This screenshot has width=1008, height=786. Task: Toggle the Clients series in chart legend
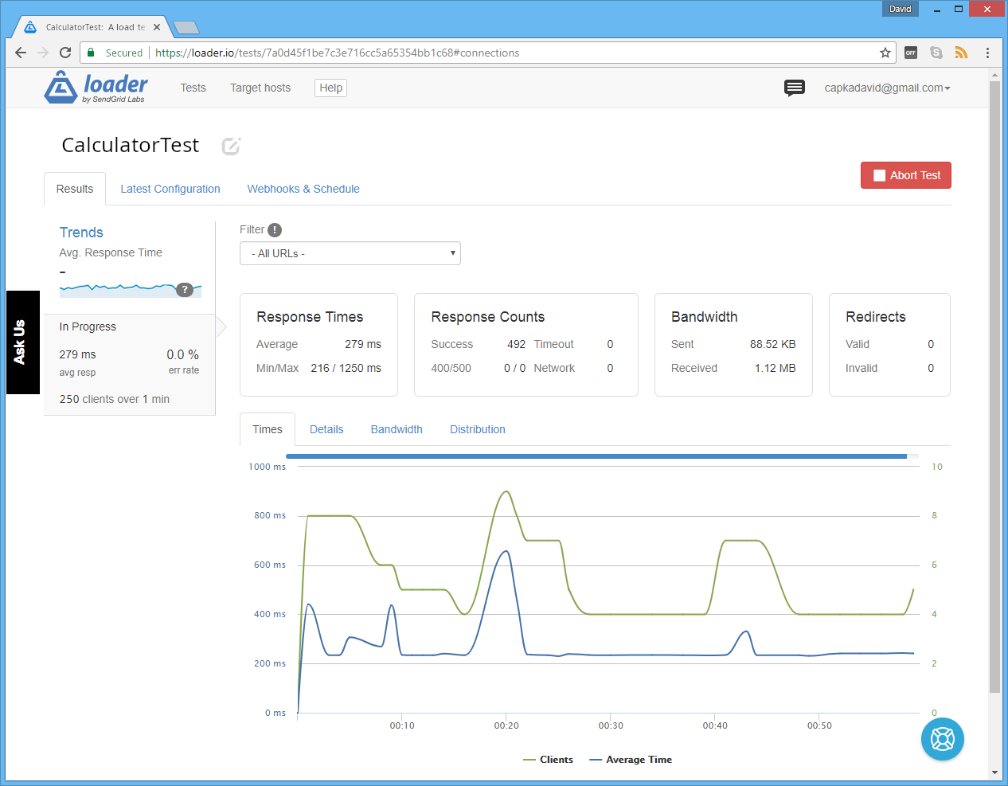549,760
